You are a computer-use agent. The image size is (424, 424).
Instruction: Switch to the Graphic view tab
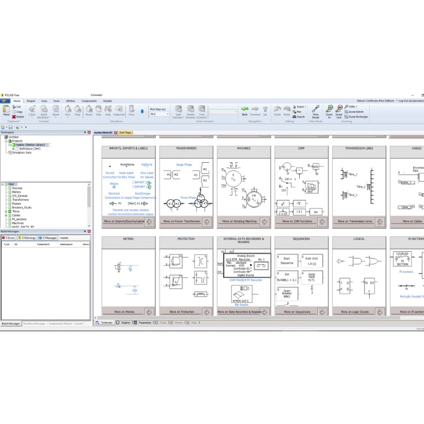[123, 323]
